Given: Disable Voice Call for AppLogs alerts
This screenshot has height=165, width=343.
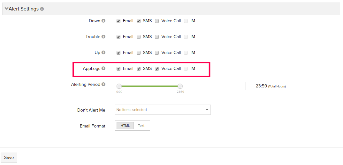Looking at the screenshot, I should point(157,69).
